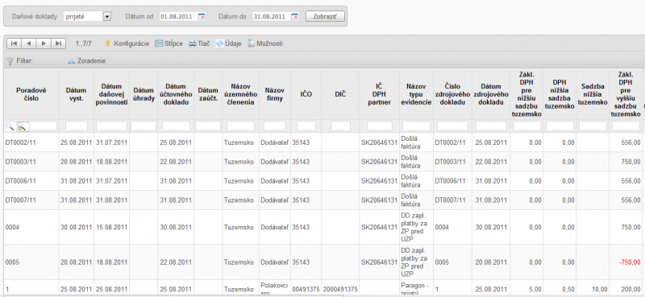Click the Filter funnel icon

[10, 61]
